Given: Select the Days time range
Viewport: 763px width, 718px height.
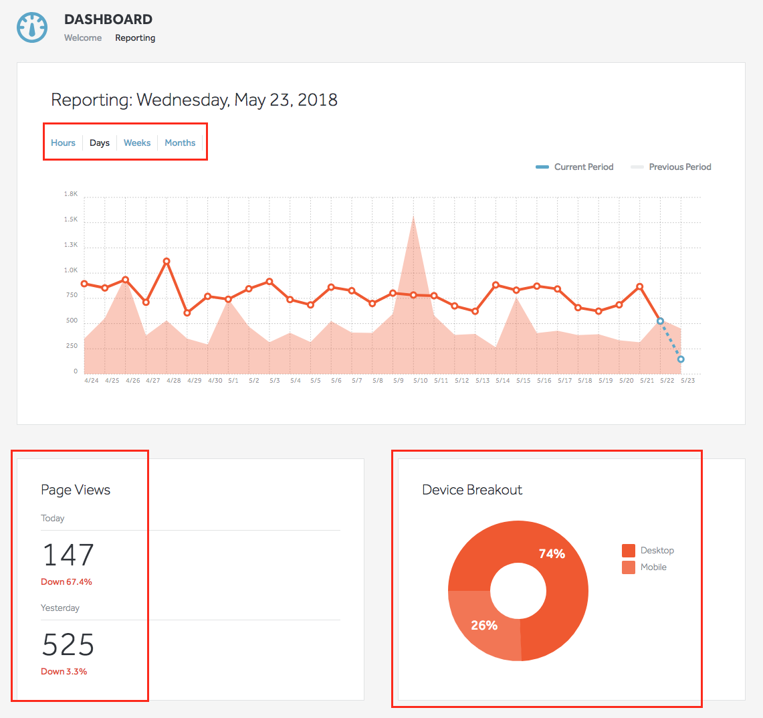Looking at the screenshot, I should 100,143.
